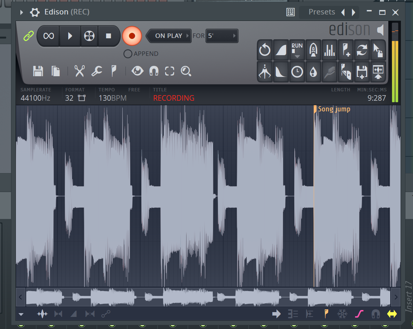This screenshot has width=413, height=329.
Task: Open the equalizer bars tool
Action: point(330,50)
